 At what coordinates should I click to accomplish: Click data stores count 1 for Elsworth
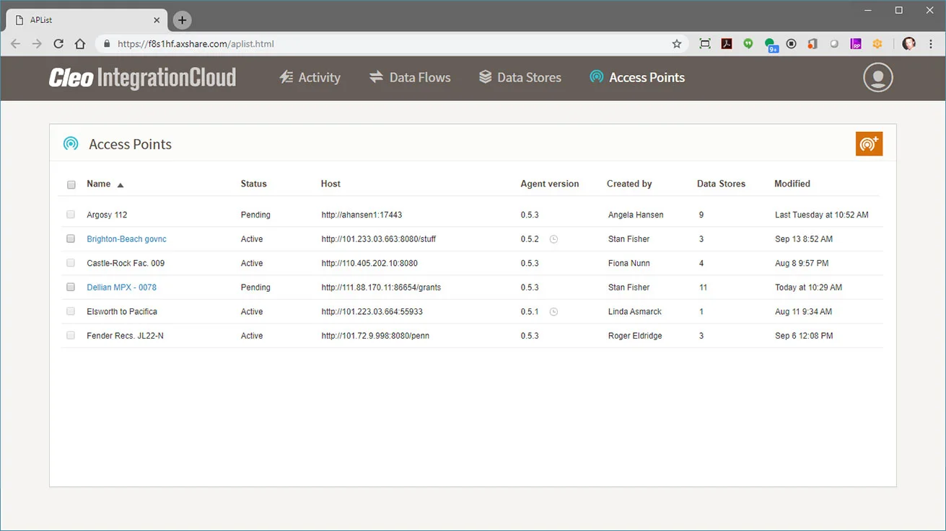pyautogui.click(x=701, y=312)
